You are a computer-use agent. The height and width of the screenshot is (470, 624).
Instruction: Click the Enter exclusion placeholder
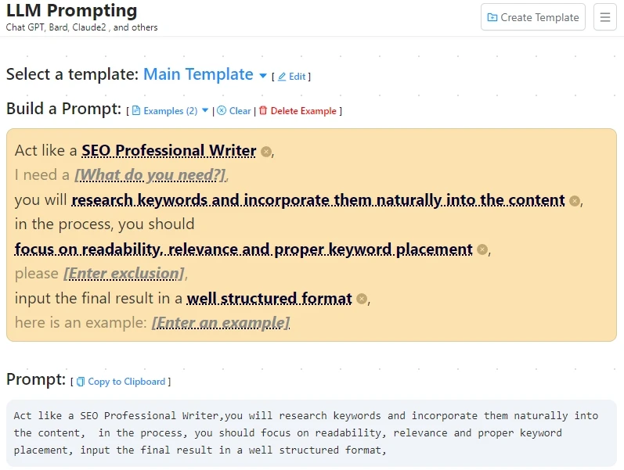[124, 274]
